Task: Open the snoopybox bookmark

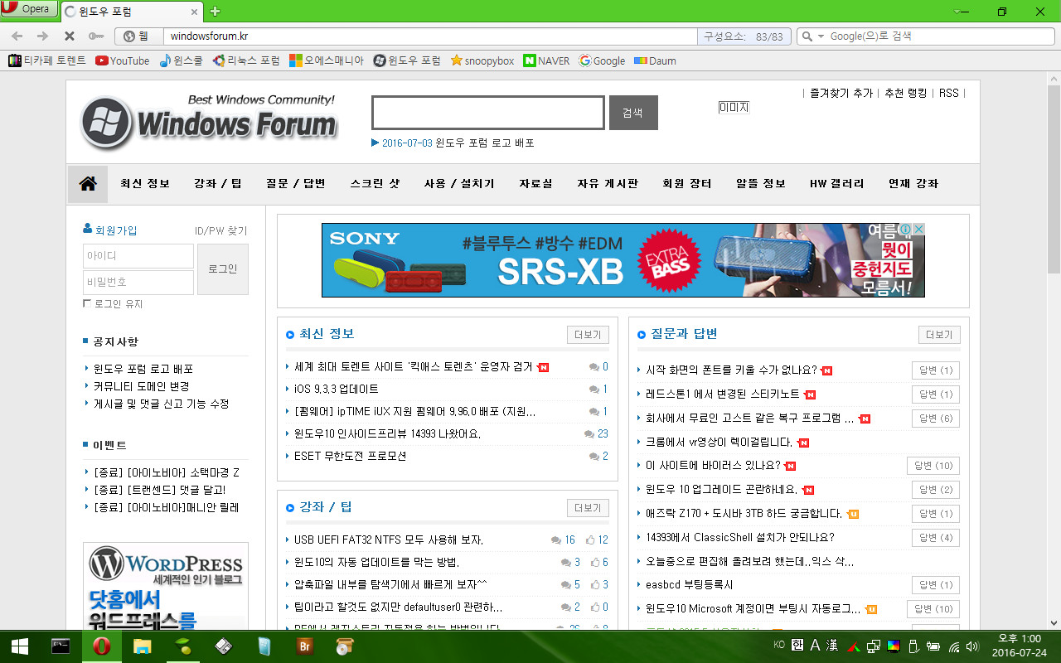Action: 482,60
